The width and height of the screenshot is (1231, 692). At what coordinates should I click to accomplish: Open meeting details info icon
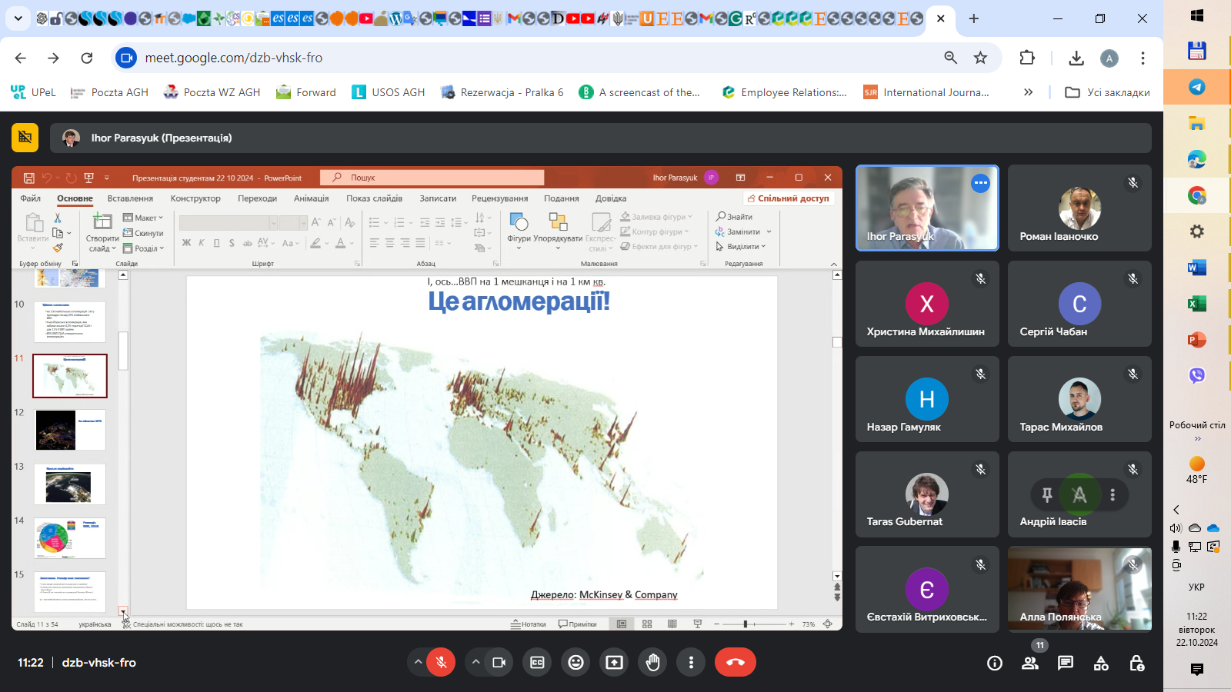coord(994,663)
